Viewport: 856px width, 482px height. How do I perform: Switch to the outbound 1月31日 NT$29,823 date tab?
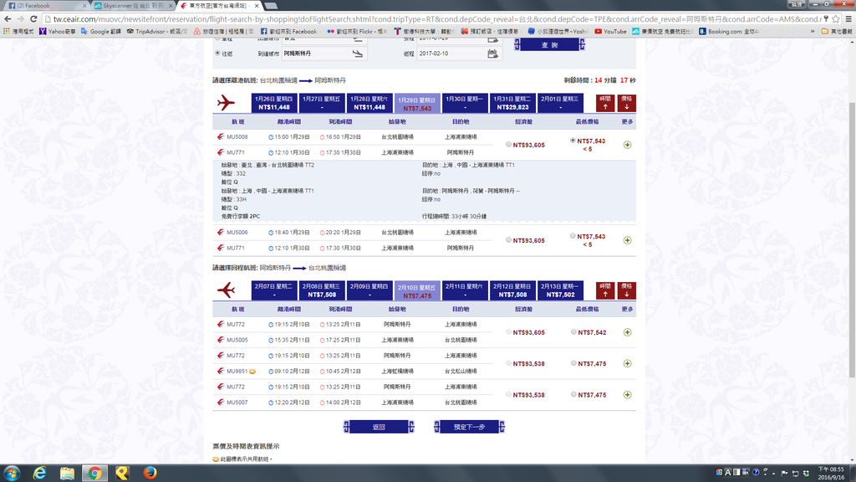512,103
